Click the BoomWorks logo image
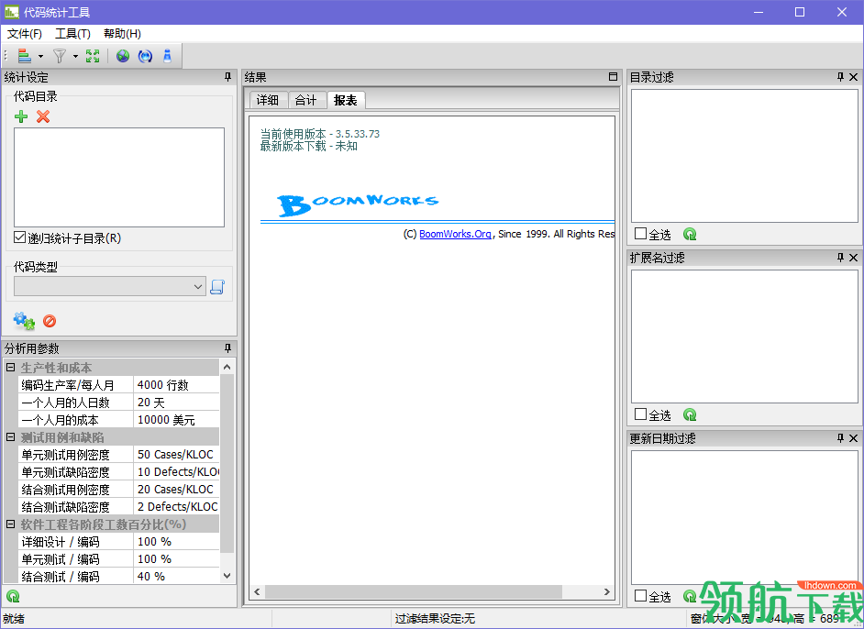The image size is (864, 629). click(358, 204)
